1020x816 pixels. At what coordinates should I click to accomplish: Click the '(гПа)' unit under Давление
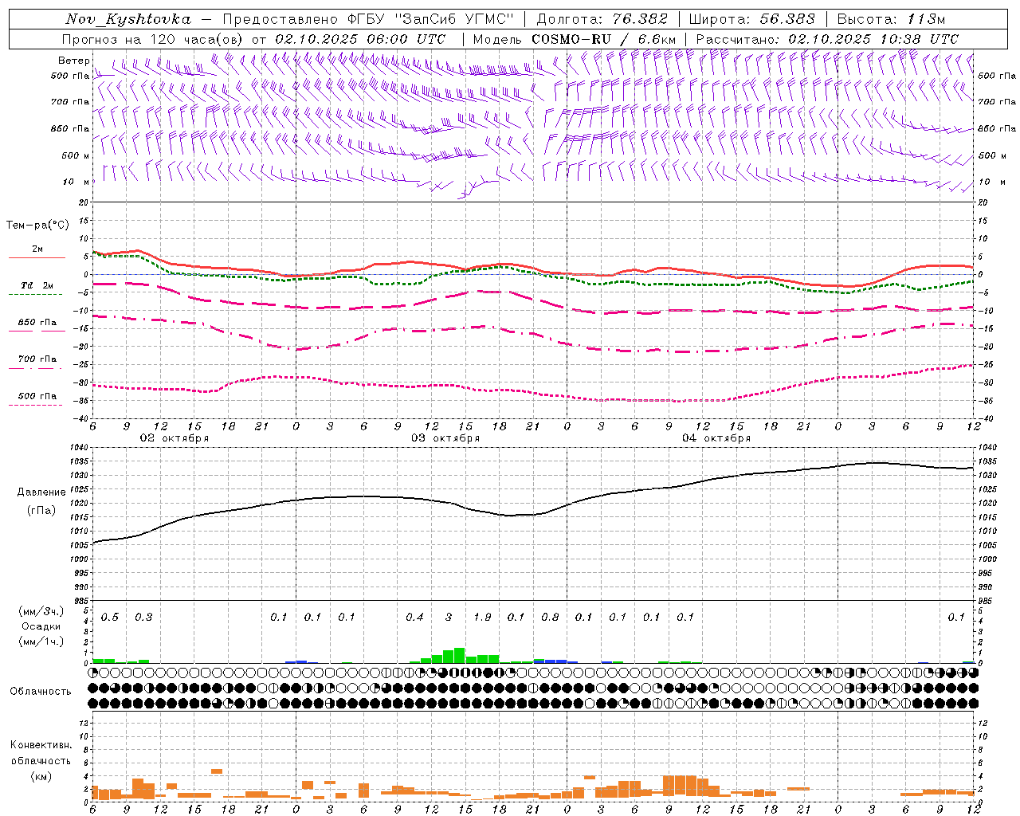(41, 510)
